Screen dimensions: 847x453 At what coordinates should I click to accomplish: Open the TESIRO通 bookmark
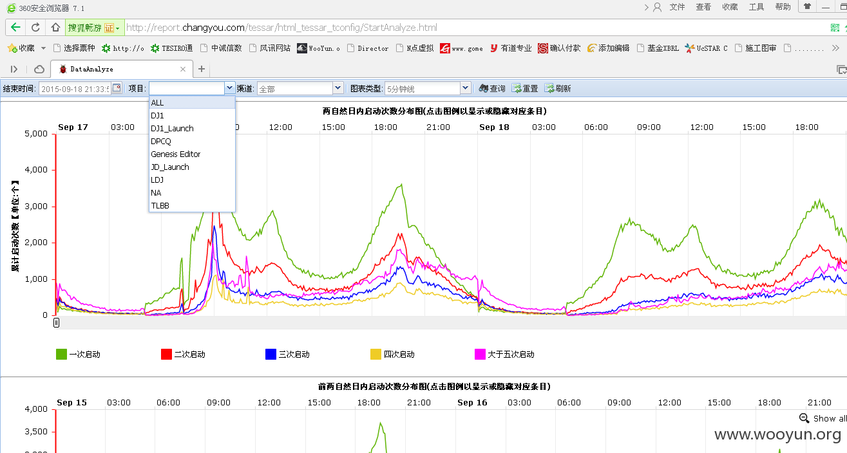point(171,48)
